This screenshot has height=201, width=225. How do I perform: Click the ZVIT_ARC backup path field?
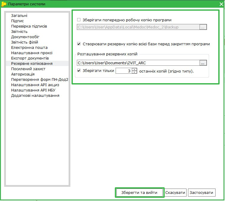pos(137,63)
